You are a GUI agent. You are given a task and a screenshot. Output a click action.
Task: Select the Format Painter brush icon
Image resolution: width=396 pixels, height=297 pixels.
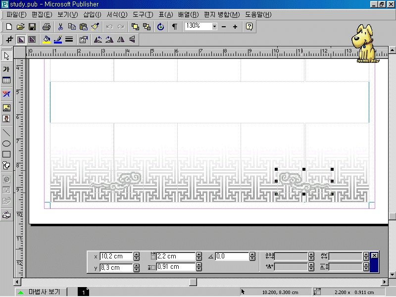pyautogui.click(x=95, y=27)
